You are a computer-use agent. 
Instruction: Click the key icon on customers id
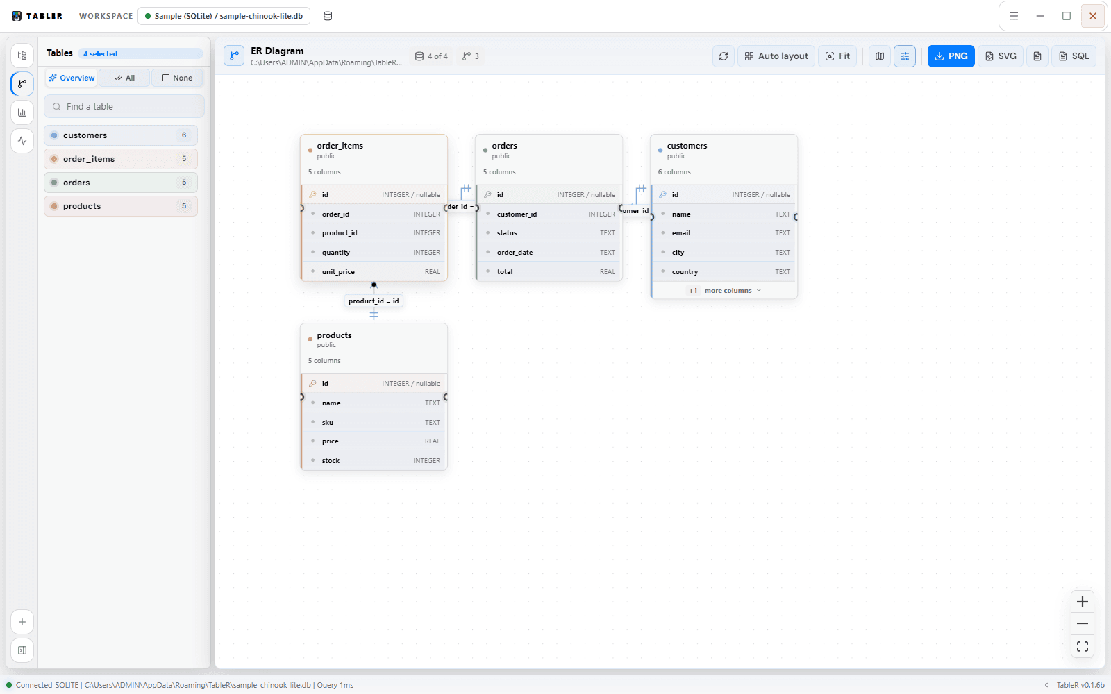(663, 195)
